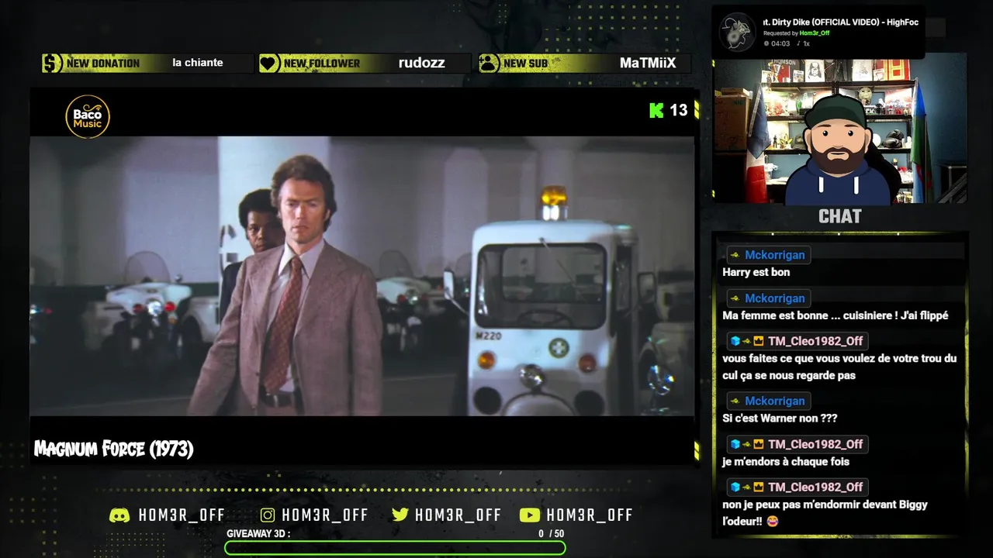
Task: Click the Baco Music round logo
Action: tap(88, 117)
